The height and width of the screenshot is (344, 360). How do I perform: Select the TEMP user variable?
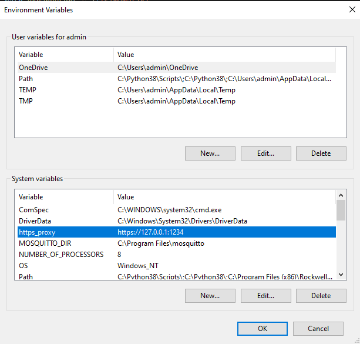click(x=28, y=90)
